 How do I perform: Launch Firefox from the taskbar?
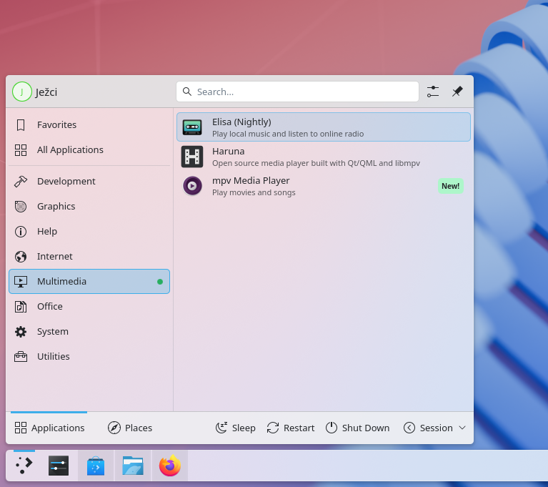pyautogui.click(x=170, y=466)
